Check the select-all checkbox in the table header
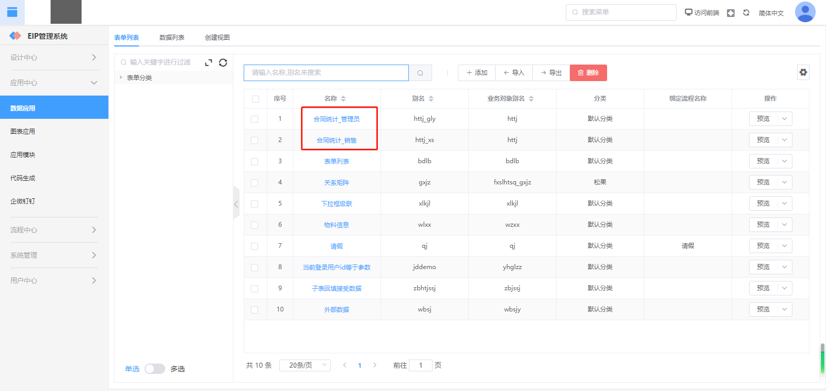 256,99
